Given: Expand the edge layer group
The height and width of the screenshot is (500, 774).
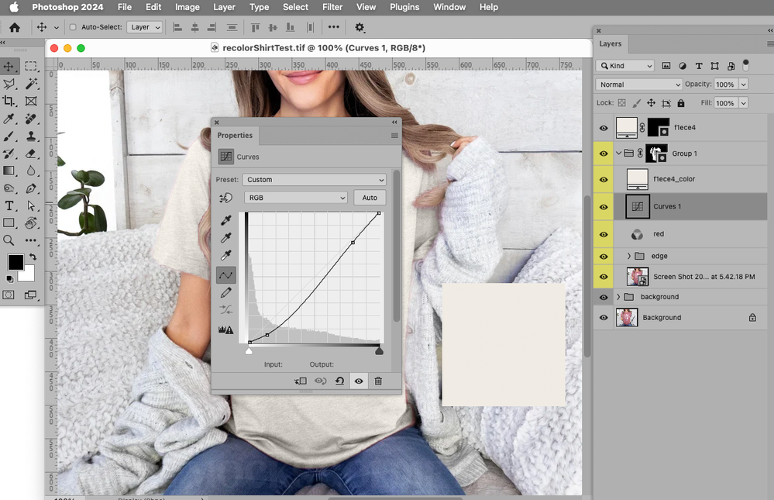Looking at the screenshot, I should click(x=629, y=256).
